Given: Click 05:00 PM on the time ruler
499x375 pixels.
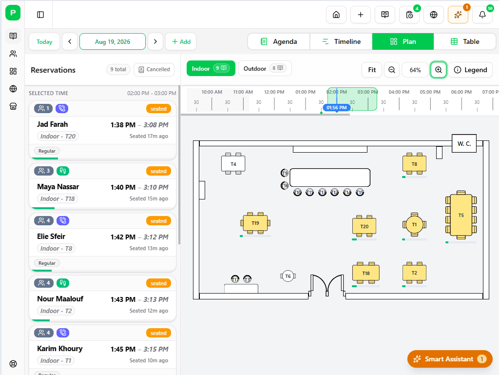Looking at the screenshot, I should point(430,92).
